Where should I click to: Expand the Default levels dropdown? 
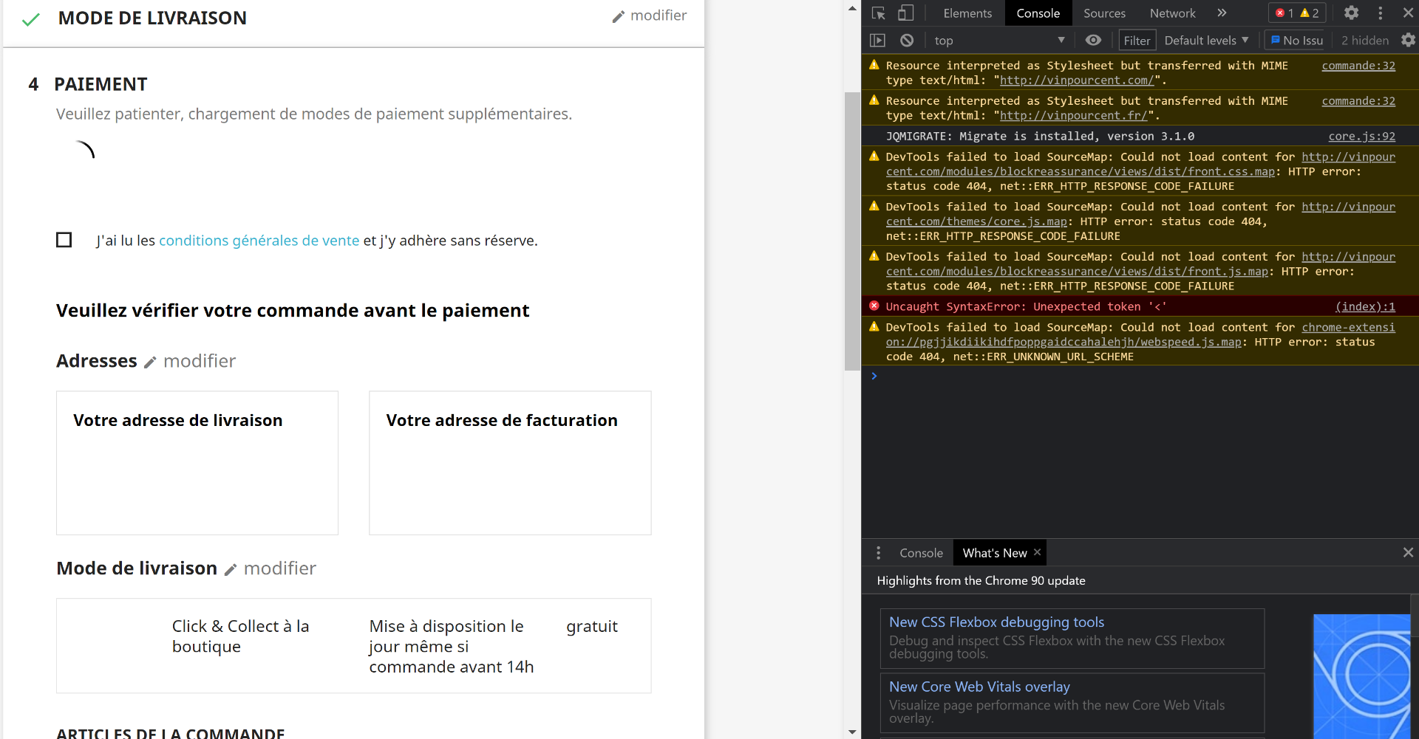1206,41
